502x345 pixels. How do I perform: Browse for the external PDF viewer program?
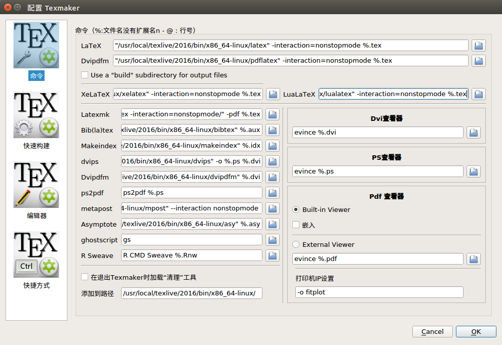(x=474, y=259)
